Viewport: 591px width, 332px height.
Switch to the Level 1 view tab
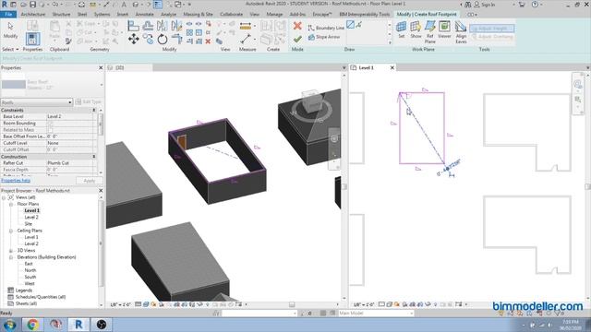(366, 67)
